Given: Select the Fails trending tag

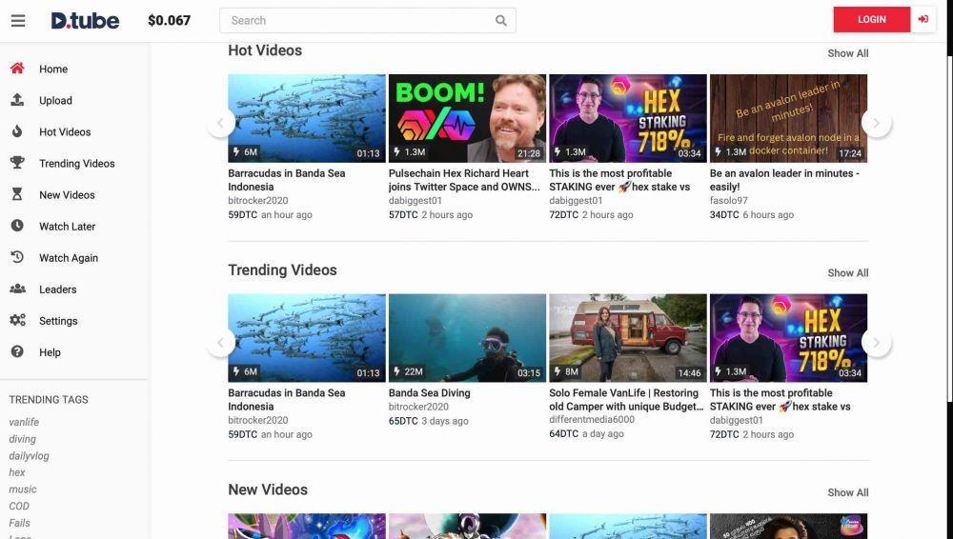Looking at the screenshot, I should tap(19, 523).
